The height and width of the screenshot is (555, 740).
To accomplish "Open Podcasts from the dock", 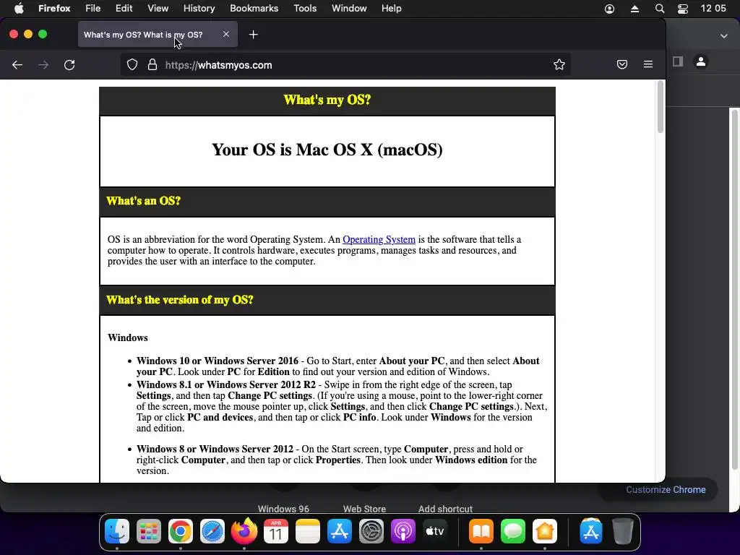I will (x=403, y=531).
